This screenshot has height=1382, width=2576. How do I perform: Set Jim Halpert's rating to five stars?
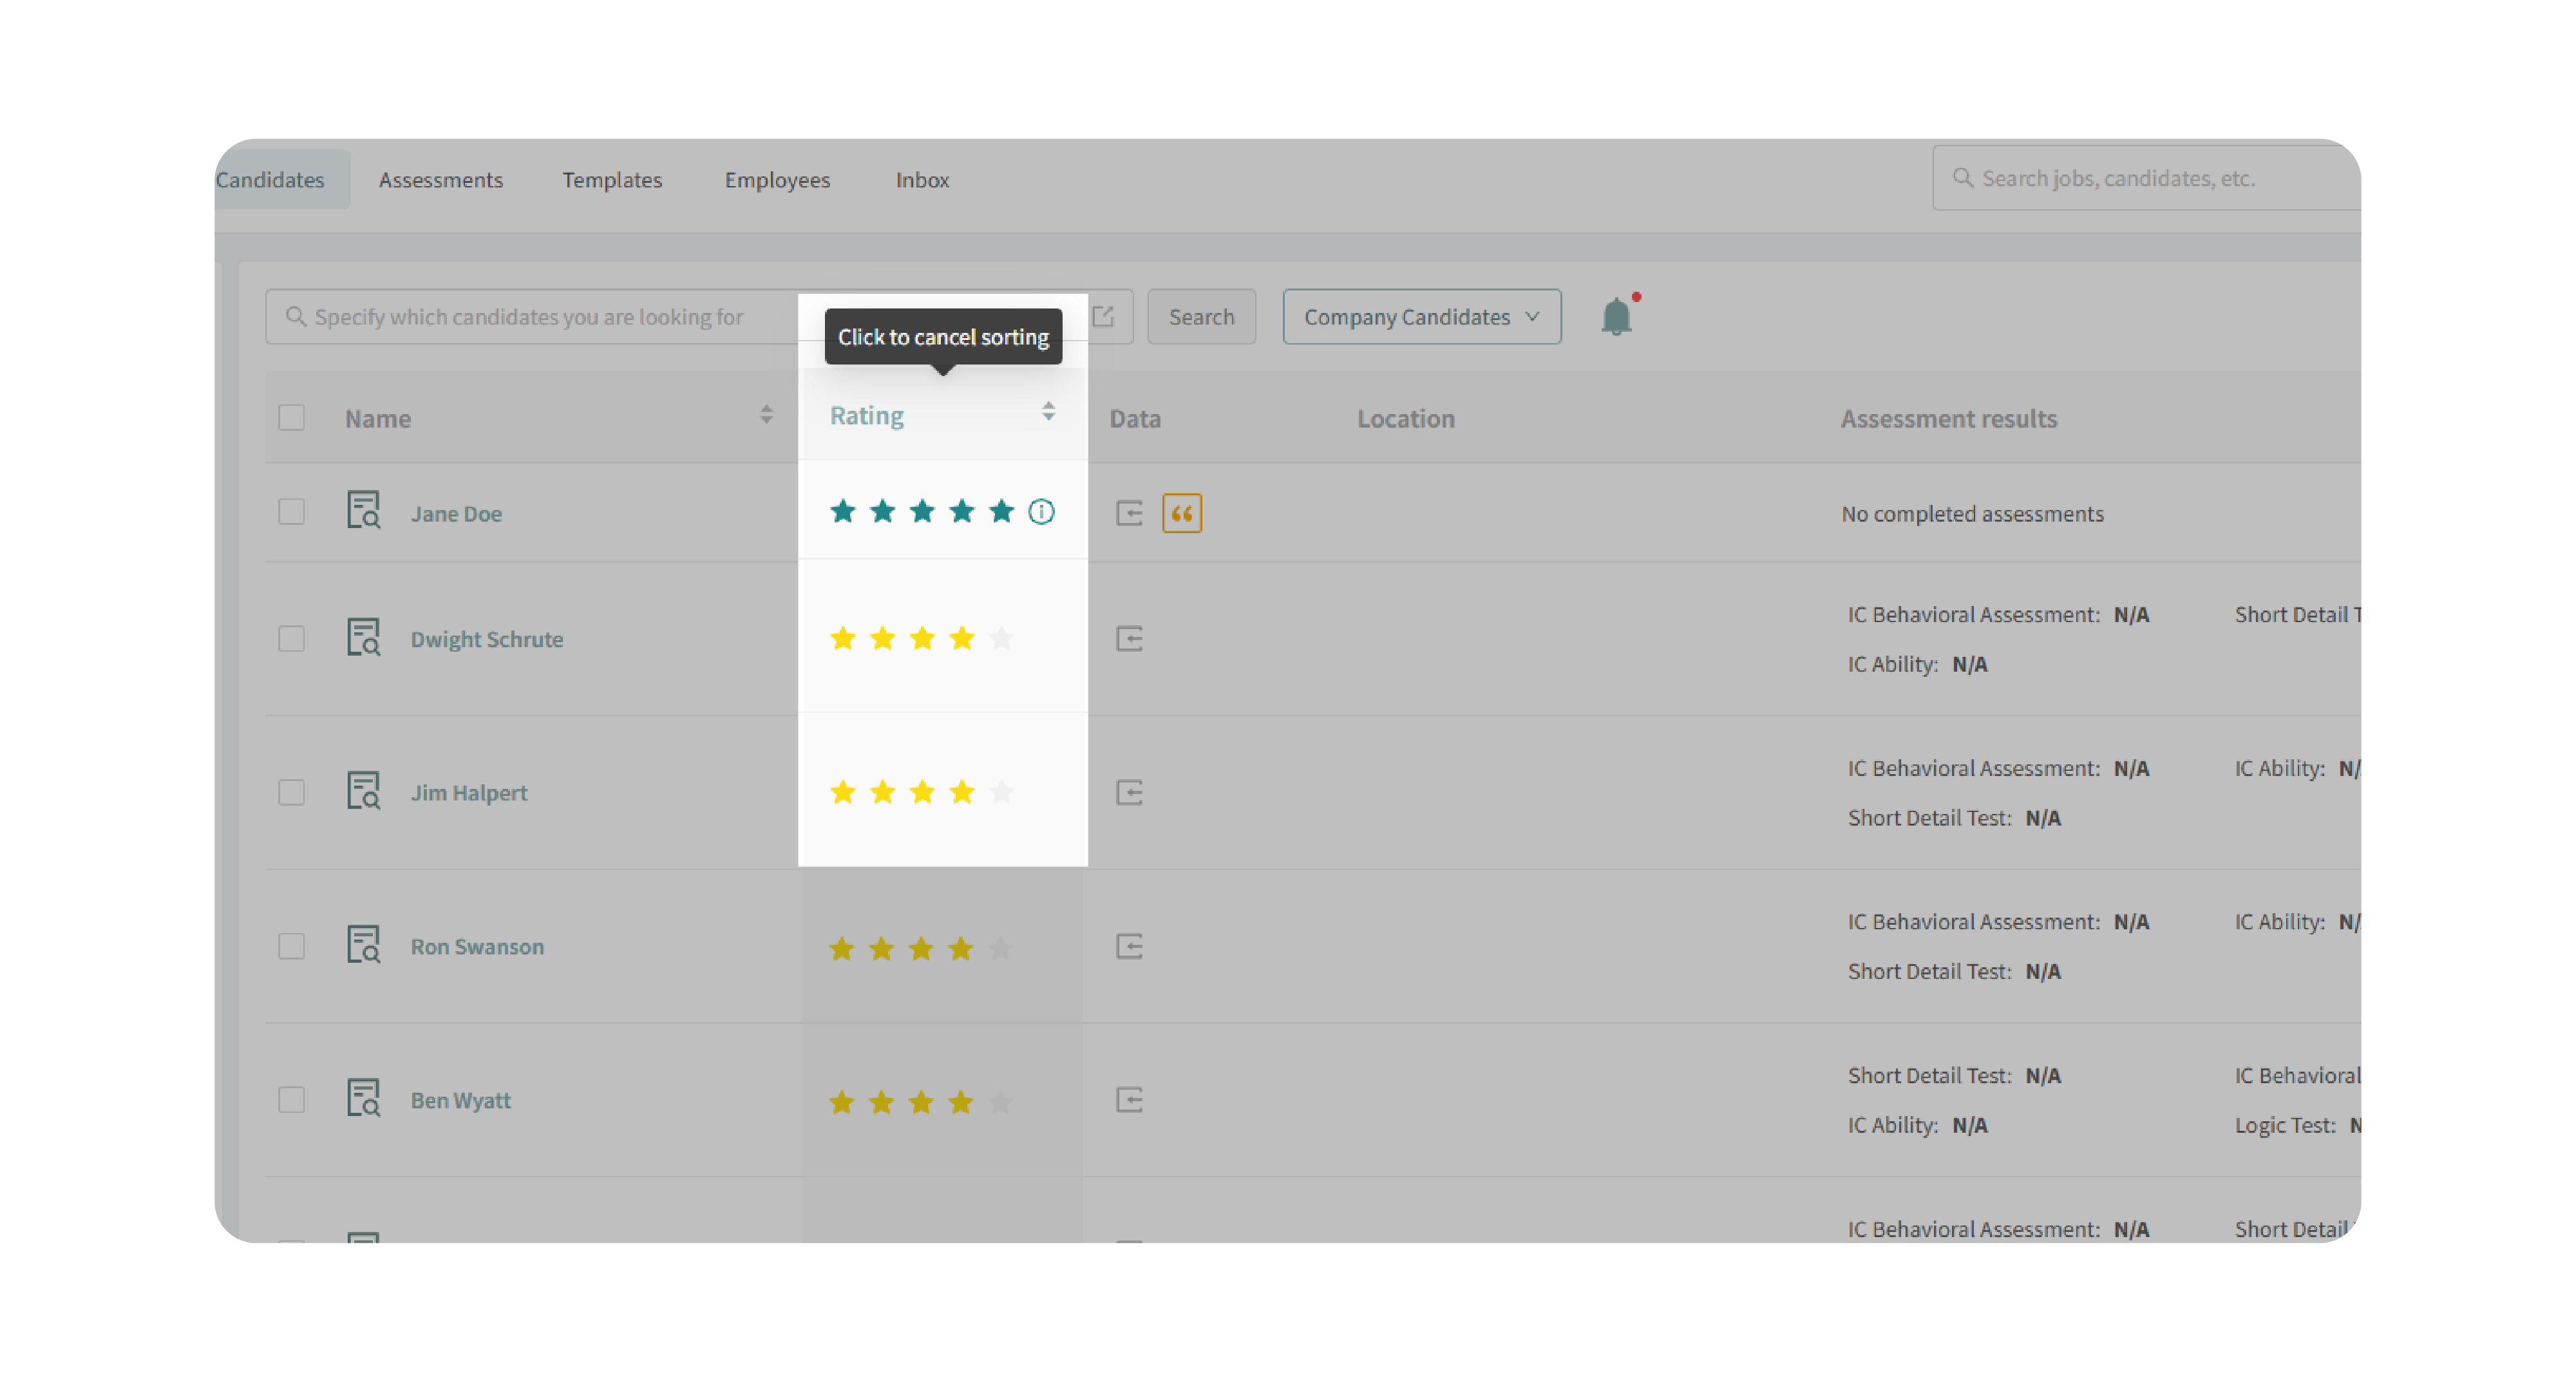coord(1001,792)
